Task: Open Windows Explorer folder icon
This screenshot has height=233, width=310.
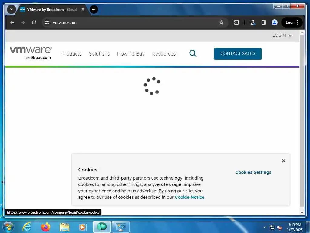Action: tap(64, 227)
